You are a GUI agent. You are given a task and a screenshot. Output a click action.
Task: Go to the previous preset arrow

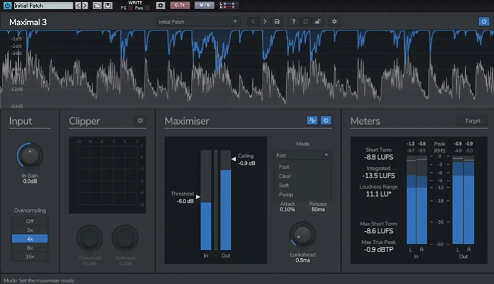click(253, 22)
